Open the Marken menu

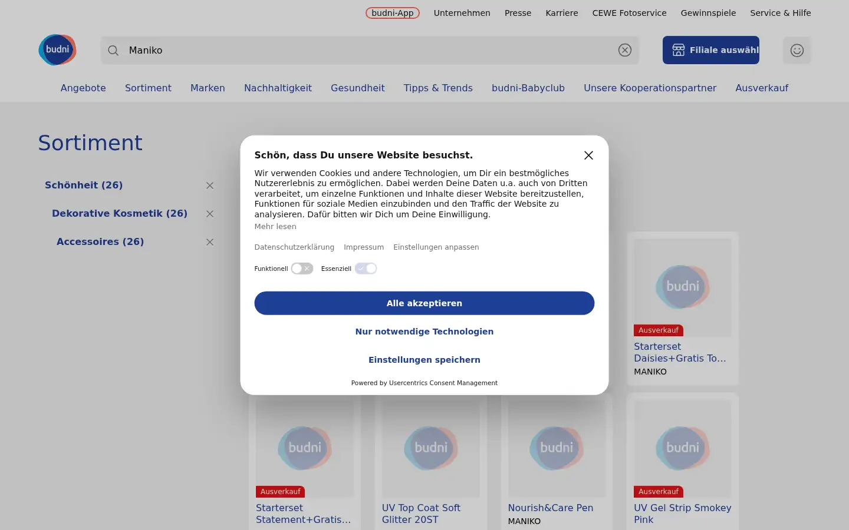tap(208, 88)
